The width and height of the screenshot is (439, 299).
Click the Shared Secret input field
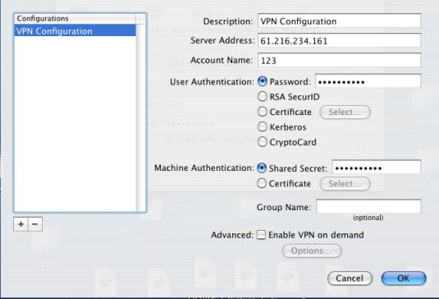point(377,168)
